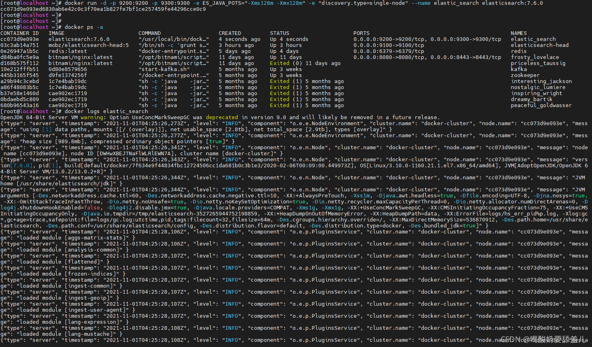592x347 pixels.
Task: Click container ID 680b96543a16
Action: 20,106
